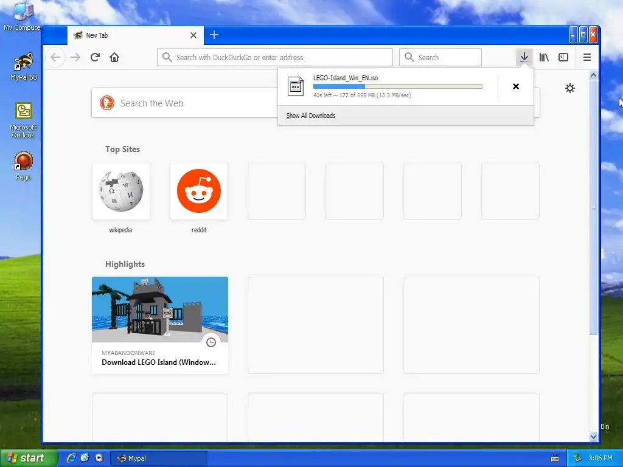Click the LEGO-Island_Win_EN.iso file icon
Image resolution: width=623 pixels, height=467 pixels.
[296, 86]
